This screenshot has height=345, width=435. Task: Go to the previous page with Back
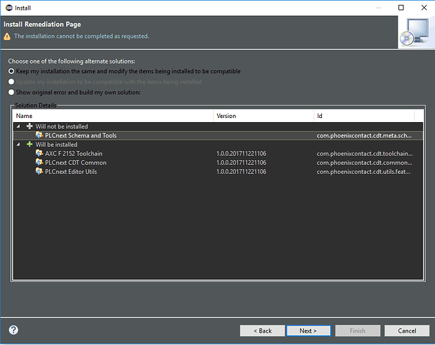click(x=263, y=331)
